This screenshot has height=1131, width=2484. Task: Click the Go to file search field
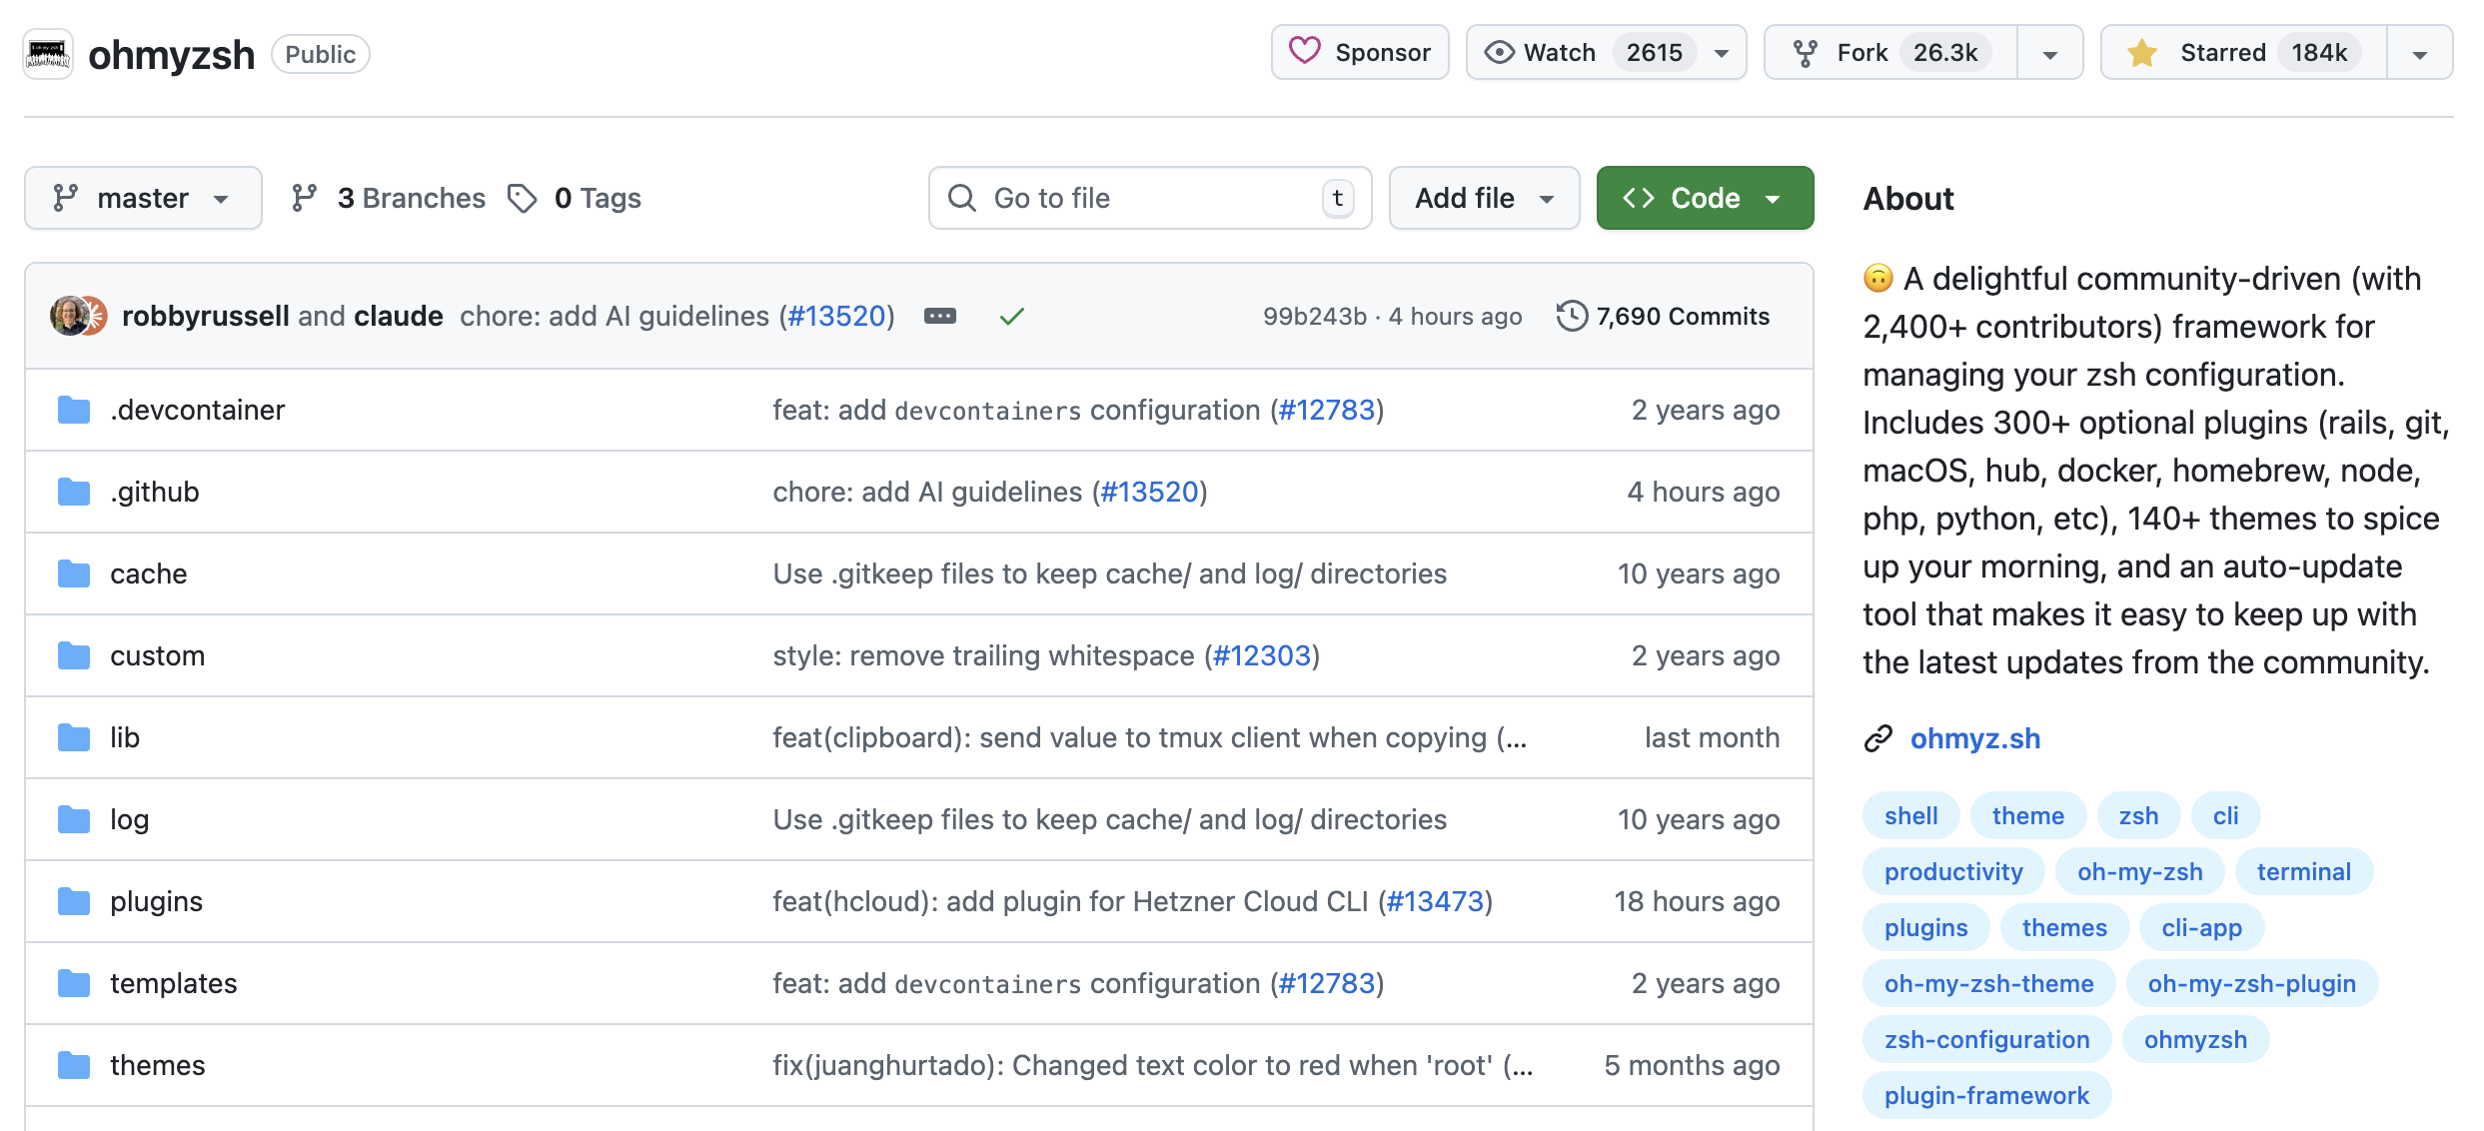1147,198
